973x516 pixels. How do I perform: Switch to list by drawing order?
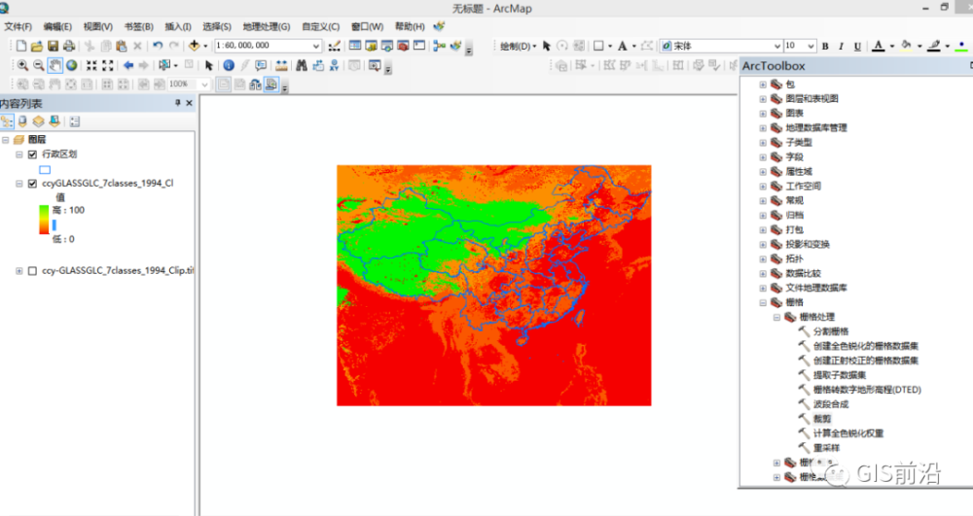(x=7, y=121)
